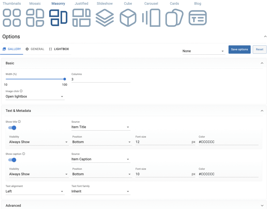
Task: Click the info icon beside Image click
Action: click(21, 91)
